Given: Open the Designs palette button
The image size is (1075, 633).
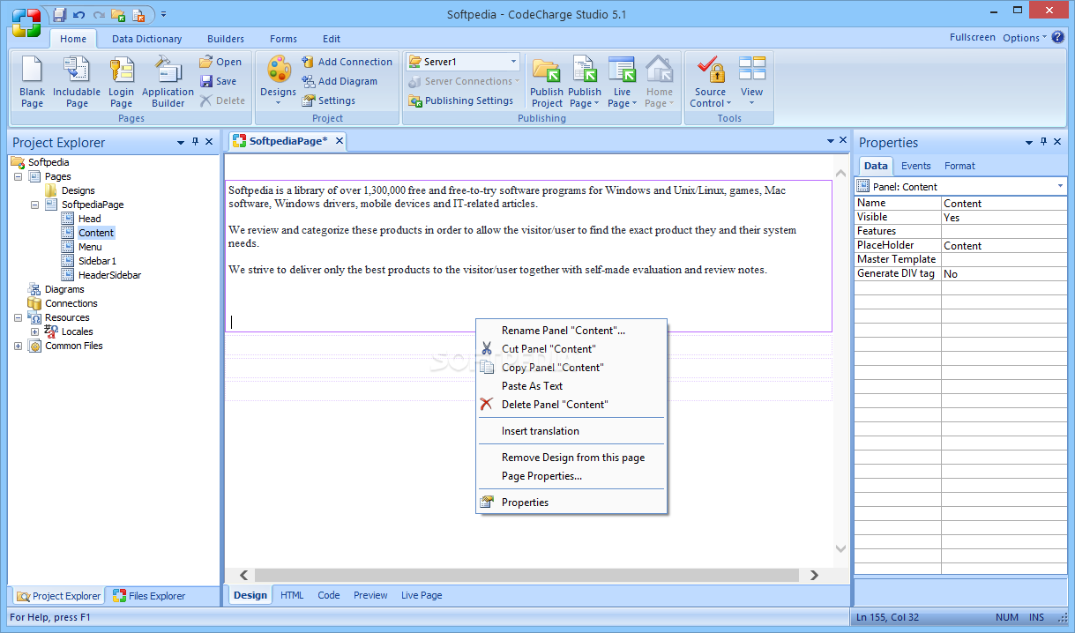Looking at the screenshot, I should click(278, 81).
